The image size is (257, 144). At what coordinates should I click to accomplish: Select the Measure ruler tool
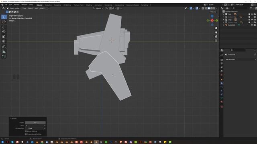4,51
